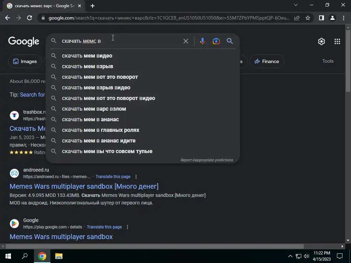Click the vertical scrollbar thumb

click(348, 60)
